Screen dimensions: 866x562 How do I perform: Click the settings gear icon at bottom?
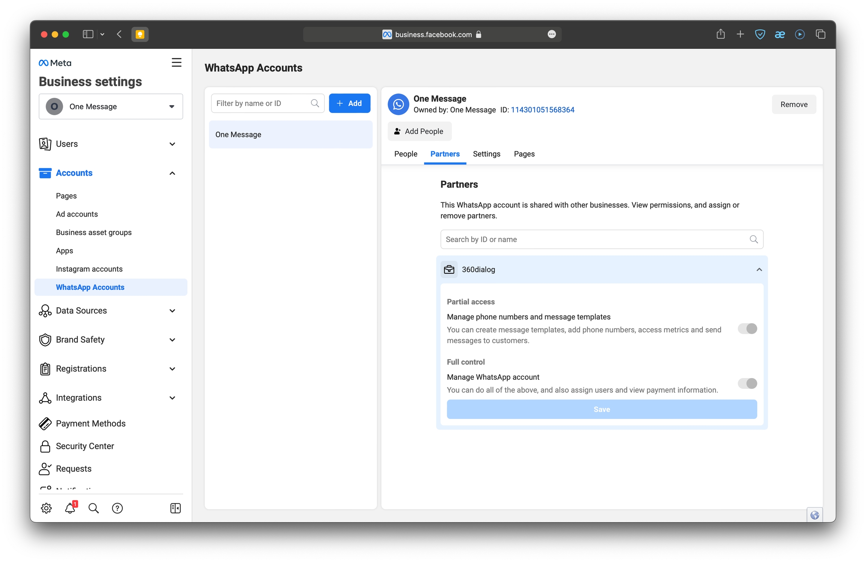pos(46,508)
